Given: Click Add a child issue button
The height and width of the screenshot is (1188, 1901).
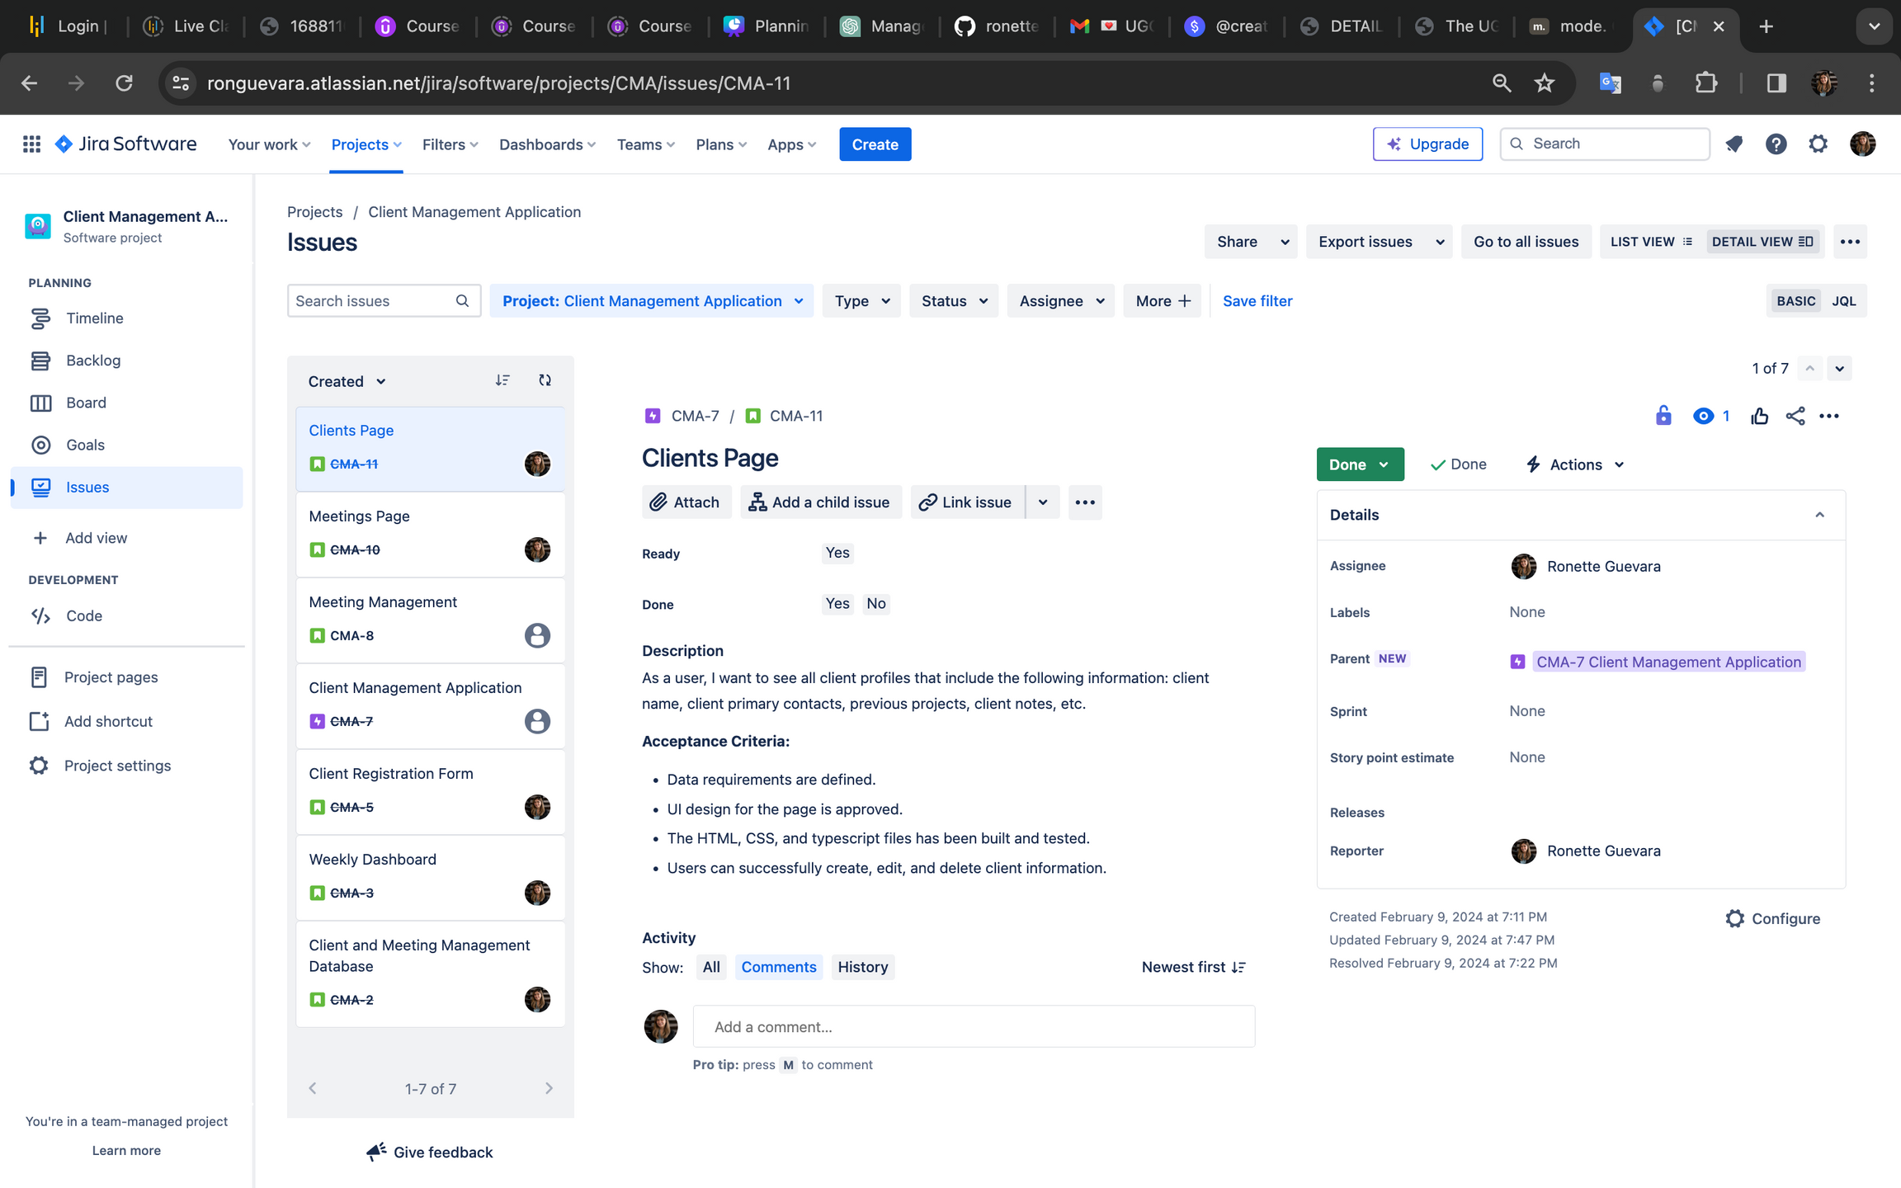Looking at the screenshot, I should pos(819,502).
